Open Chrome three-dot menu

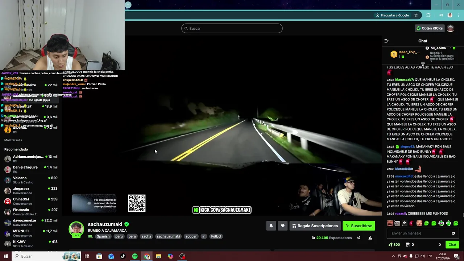coord(459,15)
